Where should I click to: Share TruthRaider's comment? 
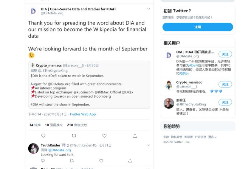click(130, 161)
